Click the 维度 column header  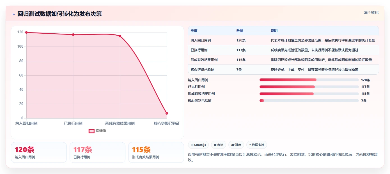coord(194,31)
